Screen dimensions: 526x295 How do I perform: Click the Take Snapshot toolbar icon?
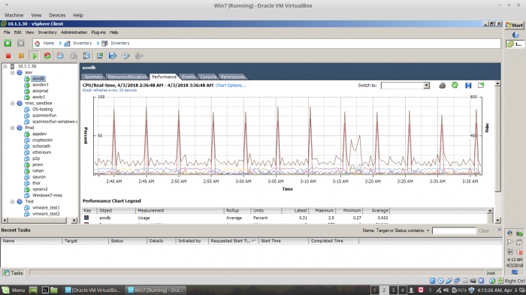point(60,56)
